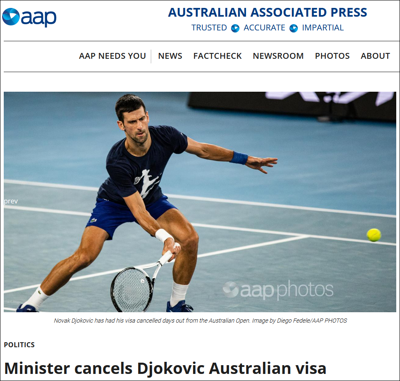The height and width of the screenshot is (381, 400).
Task: Click the ACCURATE tagline word
Action: [x=264, y=28]
